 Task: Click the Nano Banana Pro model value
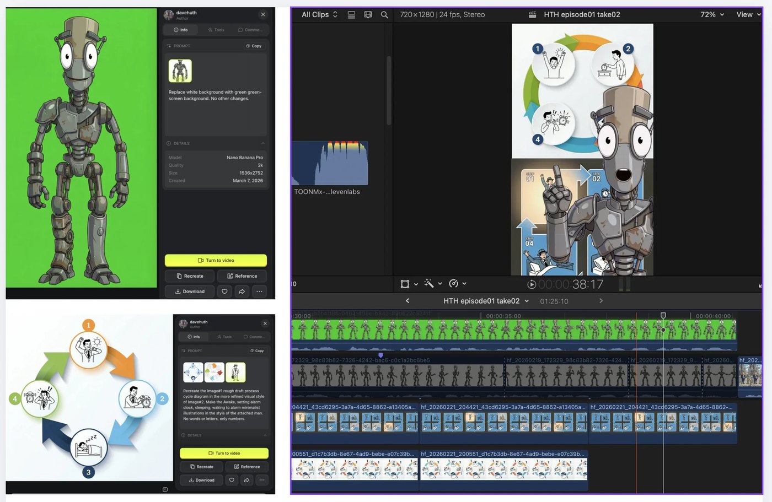[245, 158]
